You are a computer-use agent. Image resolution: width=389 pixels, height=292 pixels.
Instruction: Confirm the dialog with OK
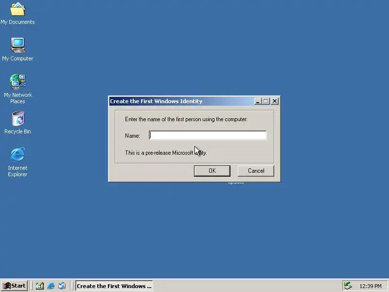(212, 171)
